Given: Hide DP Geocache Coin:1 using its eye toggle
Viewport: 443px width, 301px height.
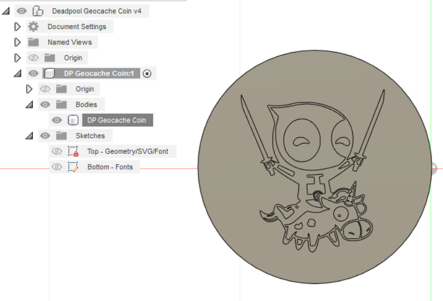Looking at the screenshot, I should coord(33,73).
